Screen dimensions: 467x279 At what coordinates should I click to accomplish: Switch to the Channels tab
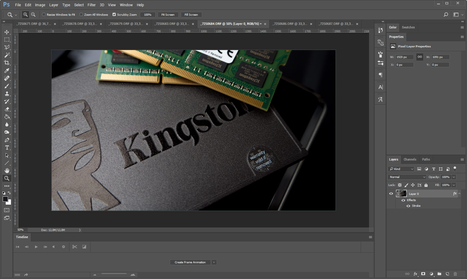tap(410, 159)
